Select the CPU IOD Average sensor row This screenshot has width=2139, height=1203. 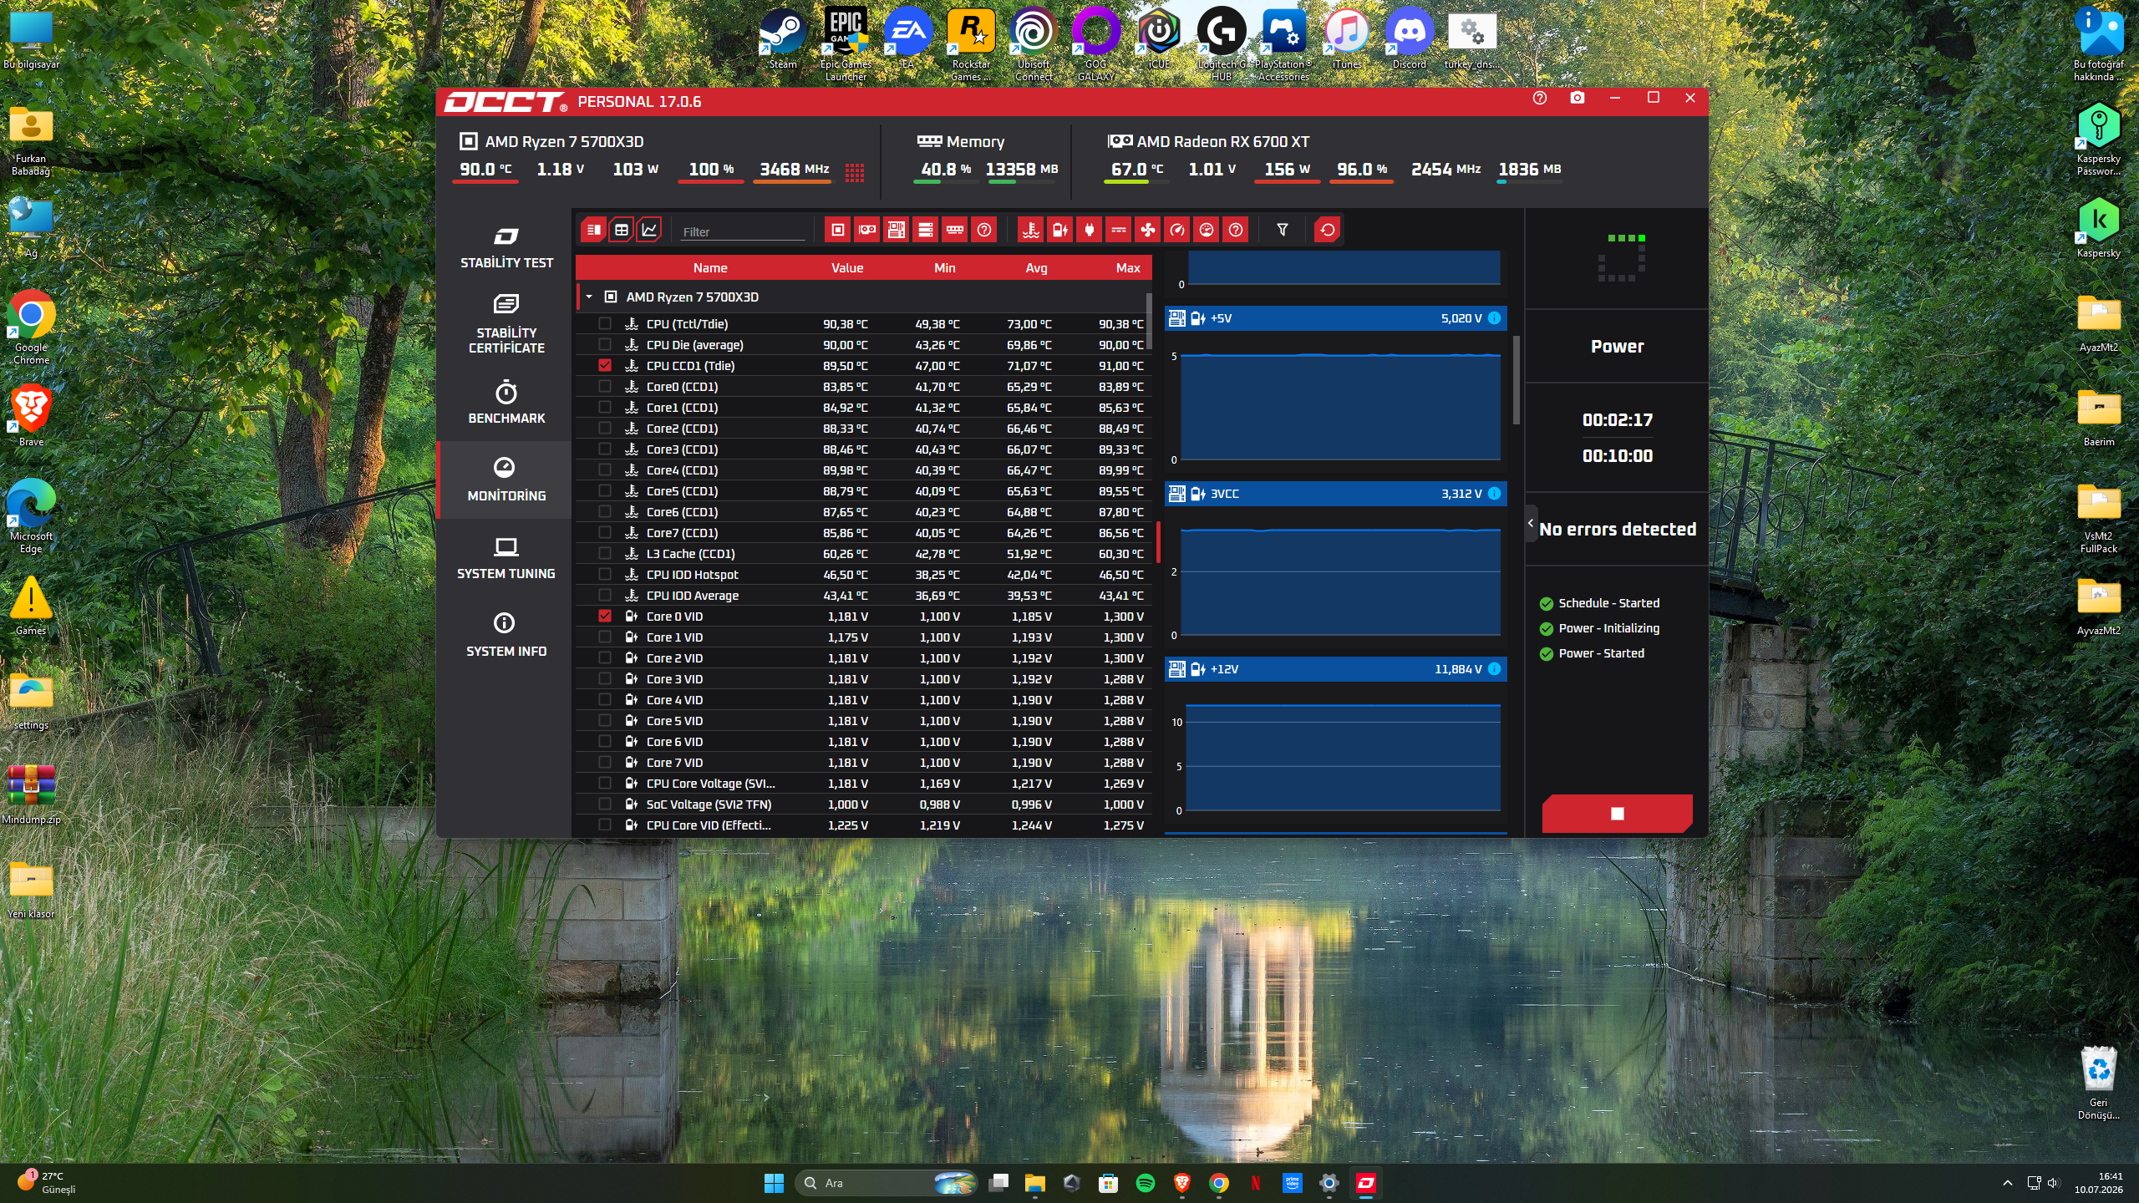[x=863, y=596]
